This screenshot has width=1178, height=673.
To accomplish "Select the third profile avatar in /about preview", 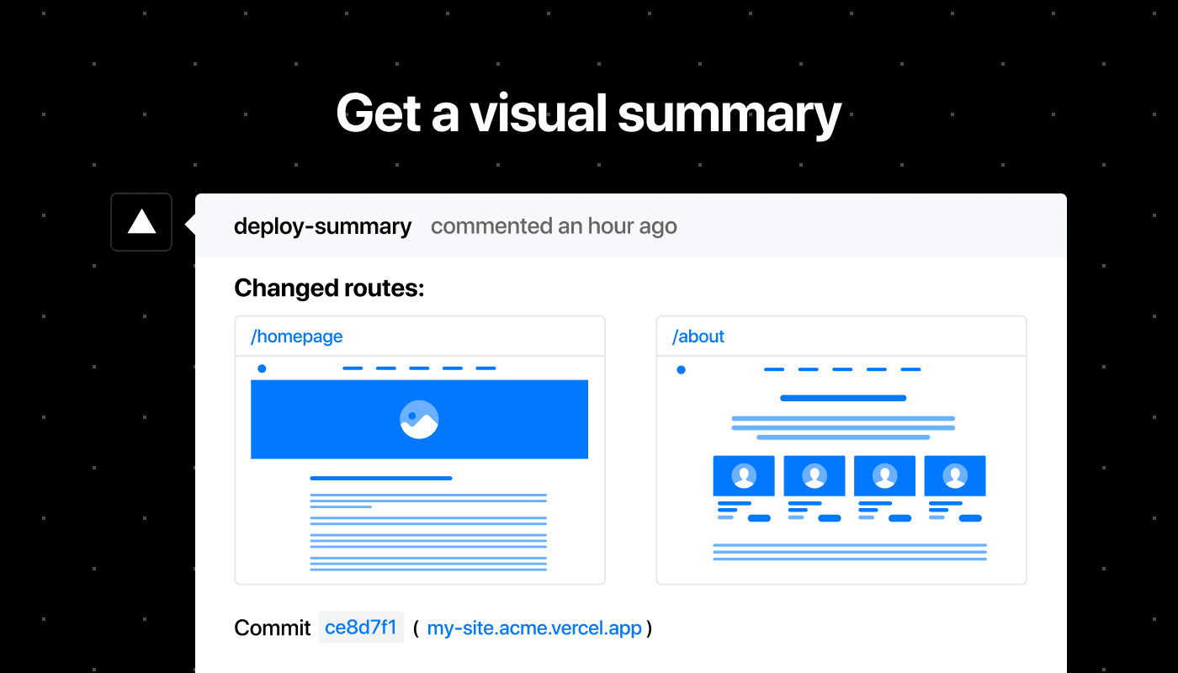I will tap(884, 476).
